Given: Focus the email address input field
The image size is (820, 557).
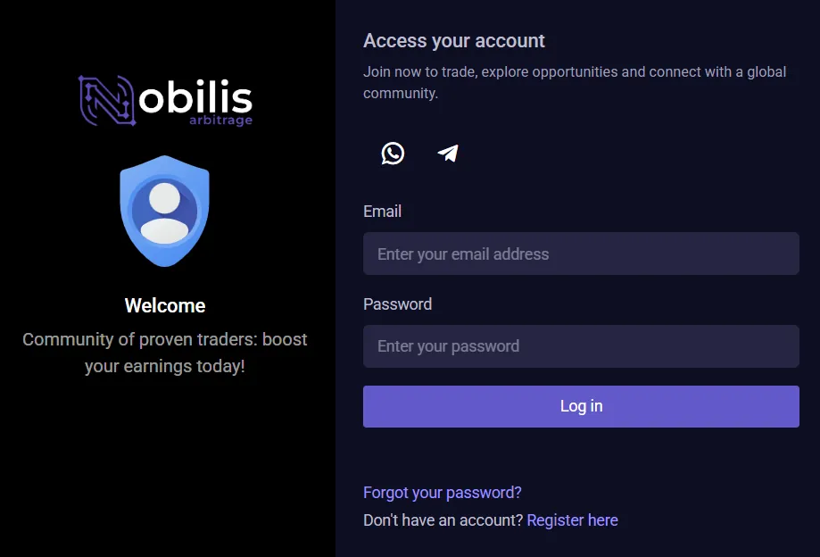Looking at the screenshot, I should (581, 254).
